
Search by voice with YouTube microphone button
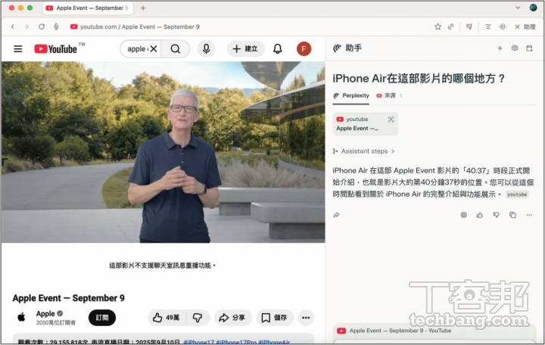pos(206,49)
